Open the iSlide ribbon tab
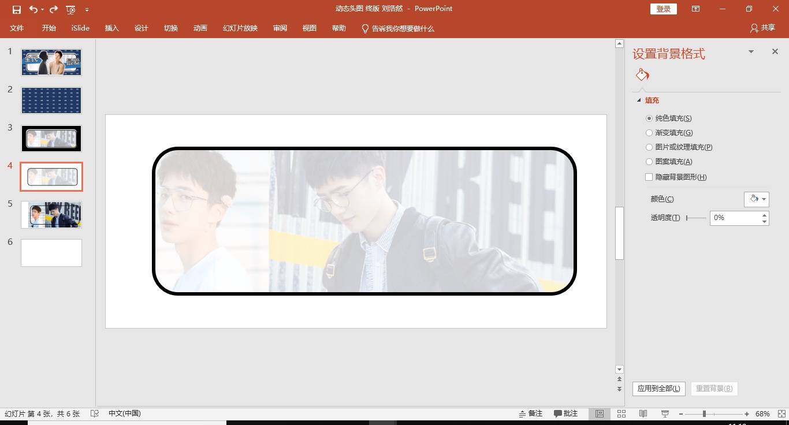Image resolution: width=789 pixels, height=425 pixels. tap(80, 28)
